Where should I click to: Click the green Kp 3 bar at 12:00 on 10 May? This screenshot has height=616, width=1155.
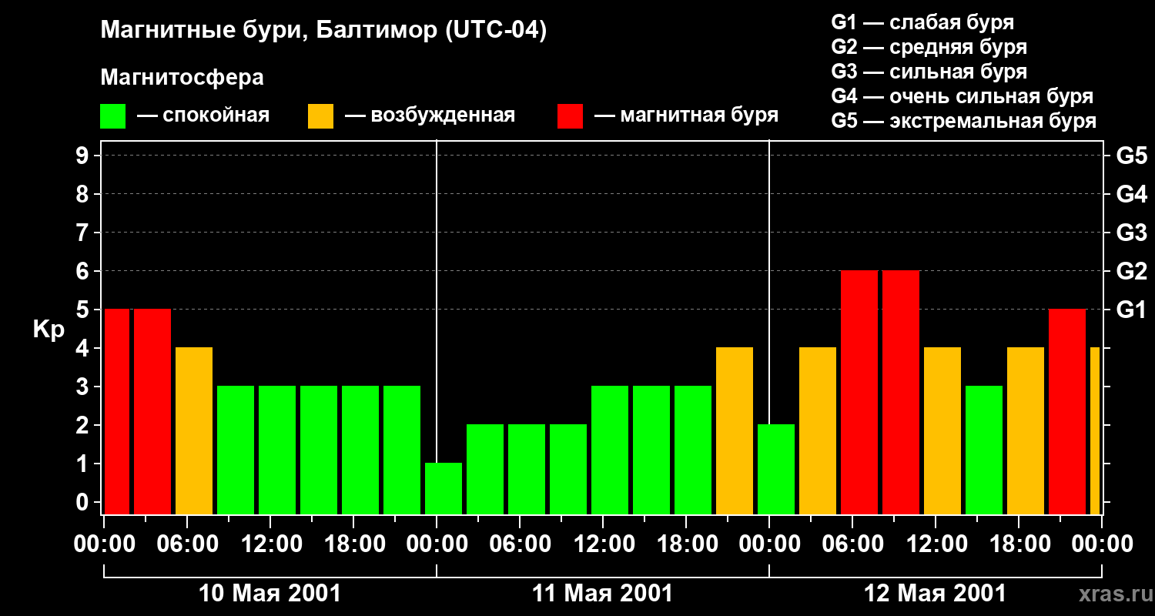click(277, 450)
